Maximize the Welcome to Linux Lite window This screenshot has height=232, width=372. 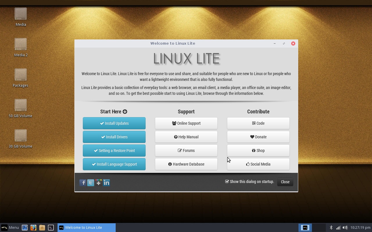[x=284, y=43]
